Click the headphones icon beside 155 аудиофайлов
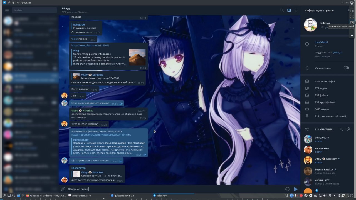This screenshot has width=356, height=200. (307, 102)
